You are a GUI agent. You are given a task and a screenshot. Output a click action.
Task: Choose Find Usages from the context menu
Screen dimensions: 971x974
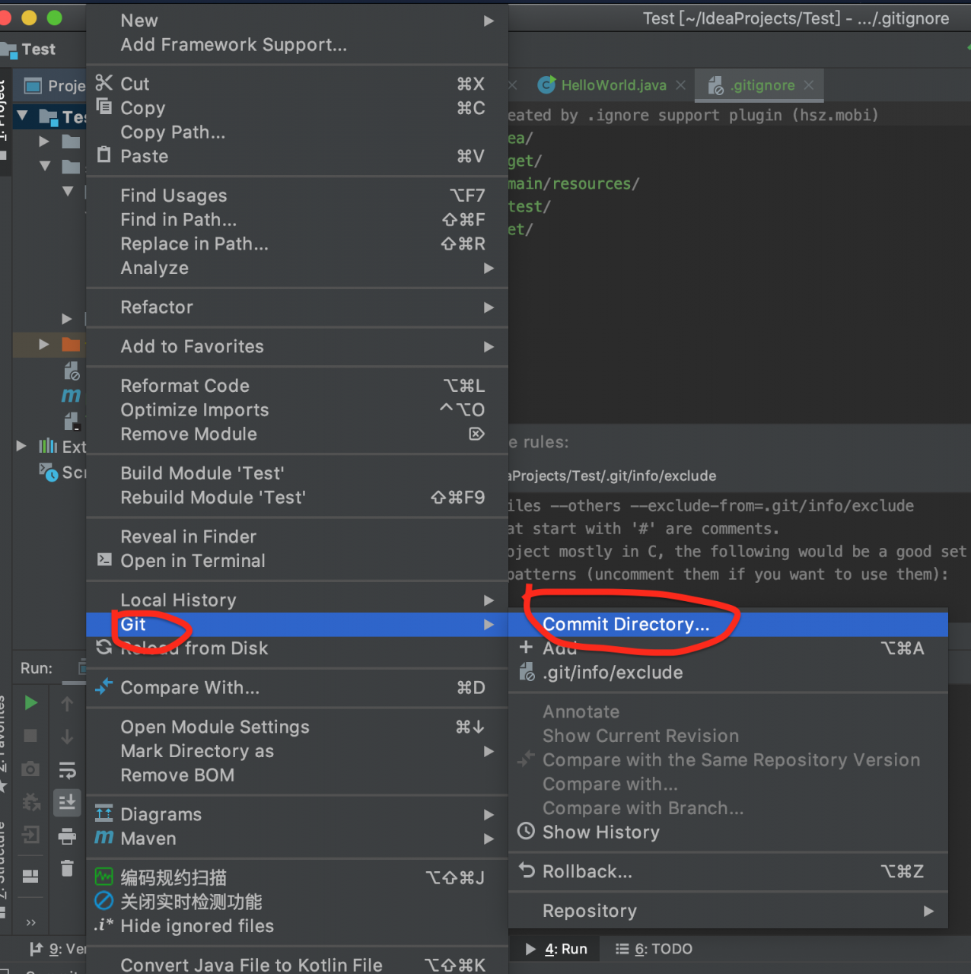coord(297,196)
